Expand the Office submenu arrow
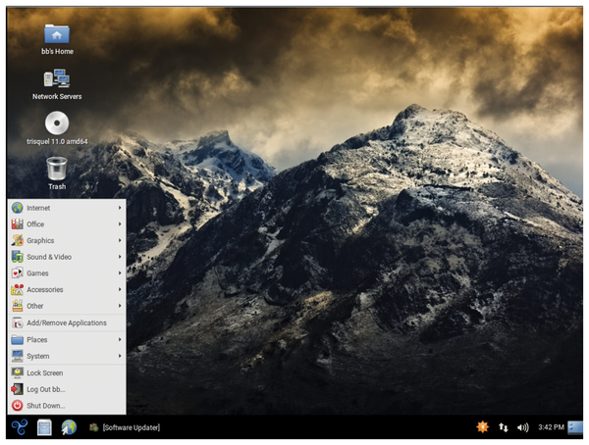 [120, 224]
